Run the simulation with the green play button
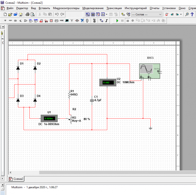The image size is (196, 195). [117, 21]
